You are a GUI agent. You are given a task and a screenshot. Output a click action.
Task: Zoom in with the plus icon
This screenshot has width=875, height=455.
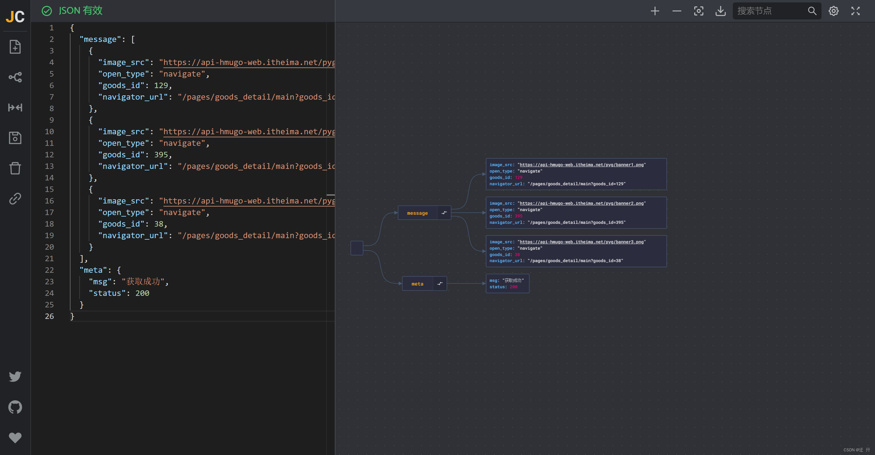(x=655, y=11)
